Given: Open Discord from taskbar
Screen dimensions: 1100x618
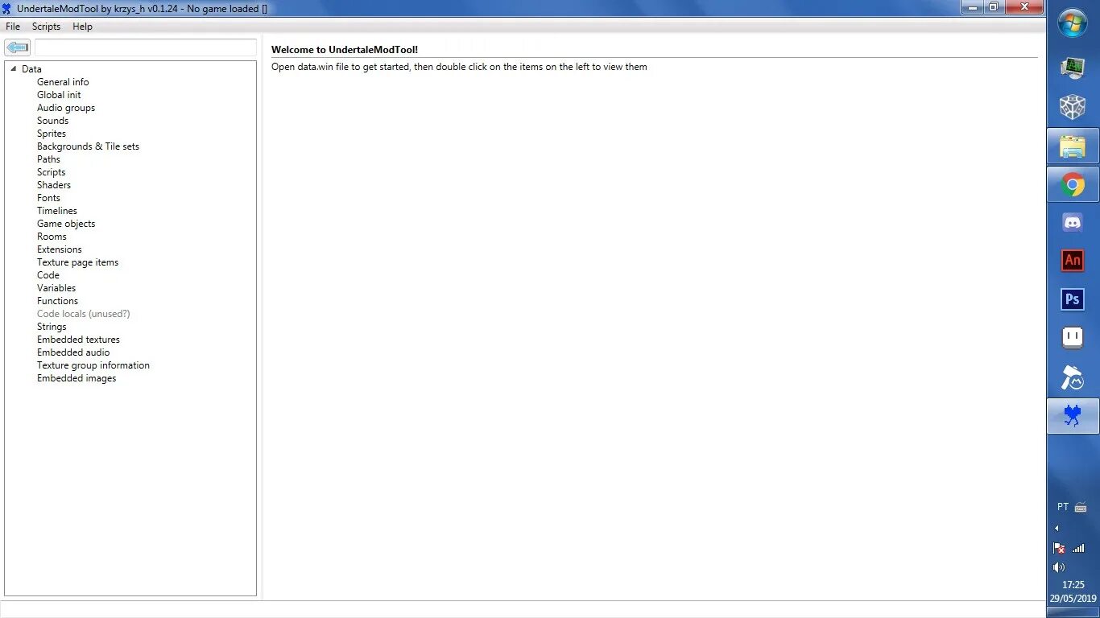Looking at the screenshot, I should [1073, 222].
